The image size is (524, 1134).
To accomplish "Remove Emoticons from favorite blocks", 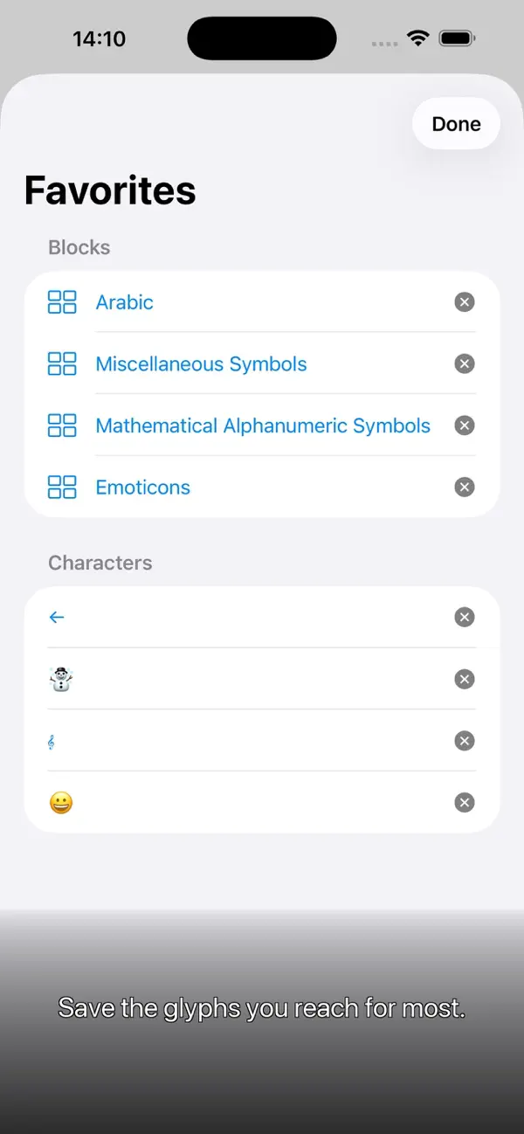I will click(x=465, y=487).
